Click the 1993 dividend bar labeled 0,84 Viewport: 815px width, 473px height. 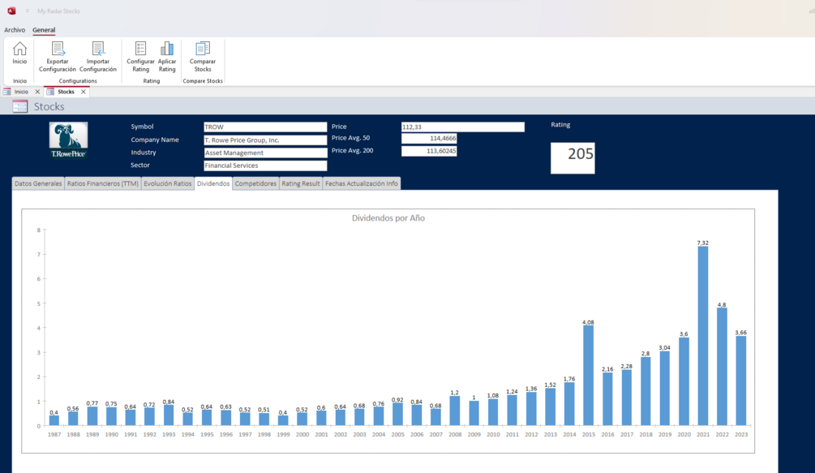tap(169, 415)
